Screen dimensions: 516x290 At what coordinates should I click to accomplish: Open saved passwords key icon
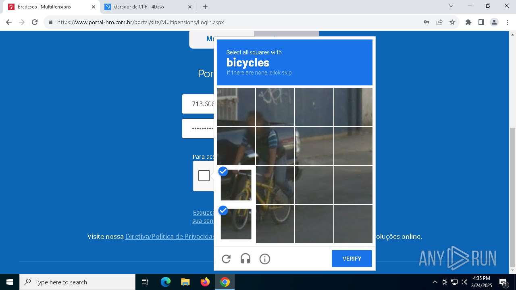pos(427,22)
